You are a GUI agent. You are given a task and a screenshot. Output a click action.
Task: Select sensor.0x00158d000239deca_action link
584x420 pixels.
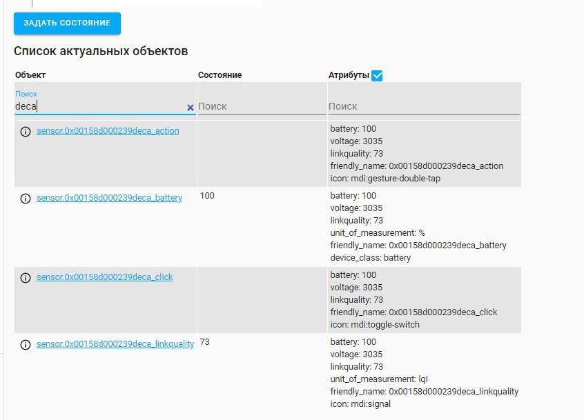click(x=108, y=131)
